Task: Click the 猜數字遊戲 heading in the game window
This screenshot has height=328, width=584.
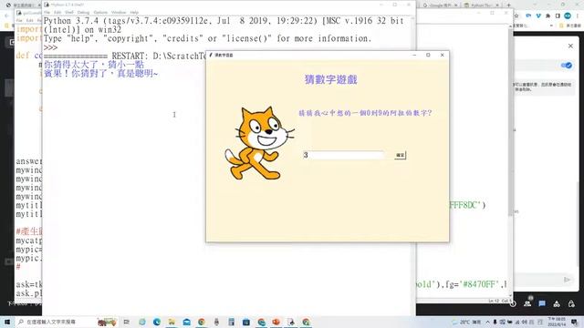Action: (330, 79)
